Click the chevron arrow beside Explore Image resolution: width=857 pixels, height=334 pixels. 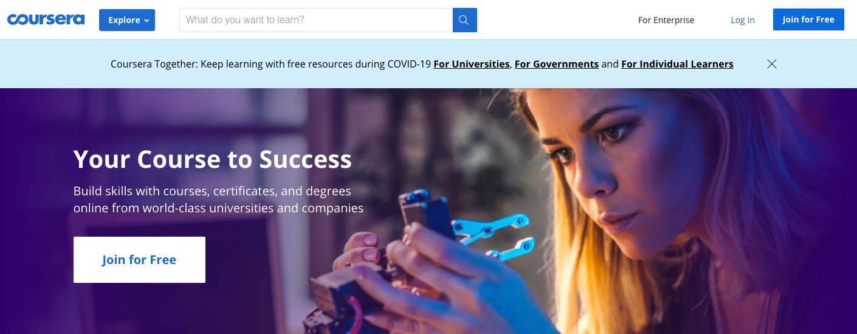(x=146, y=21)
